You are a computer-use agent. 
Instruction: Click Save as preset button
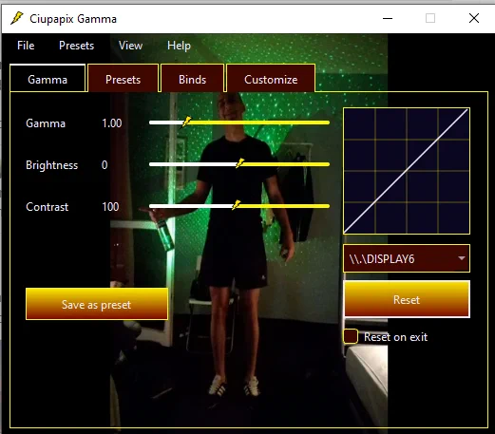pos(97,304)
